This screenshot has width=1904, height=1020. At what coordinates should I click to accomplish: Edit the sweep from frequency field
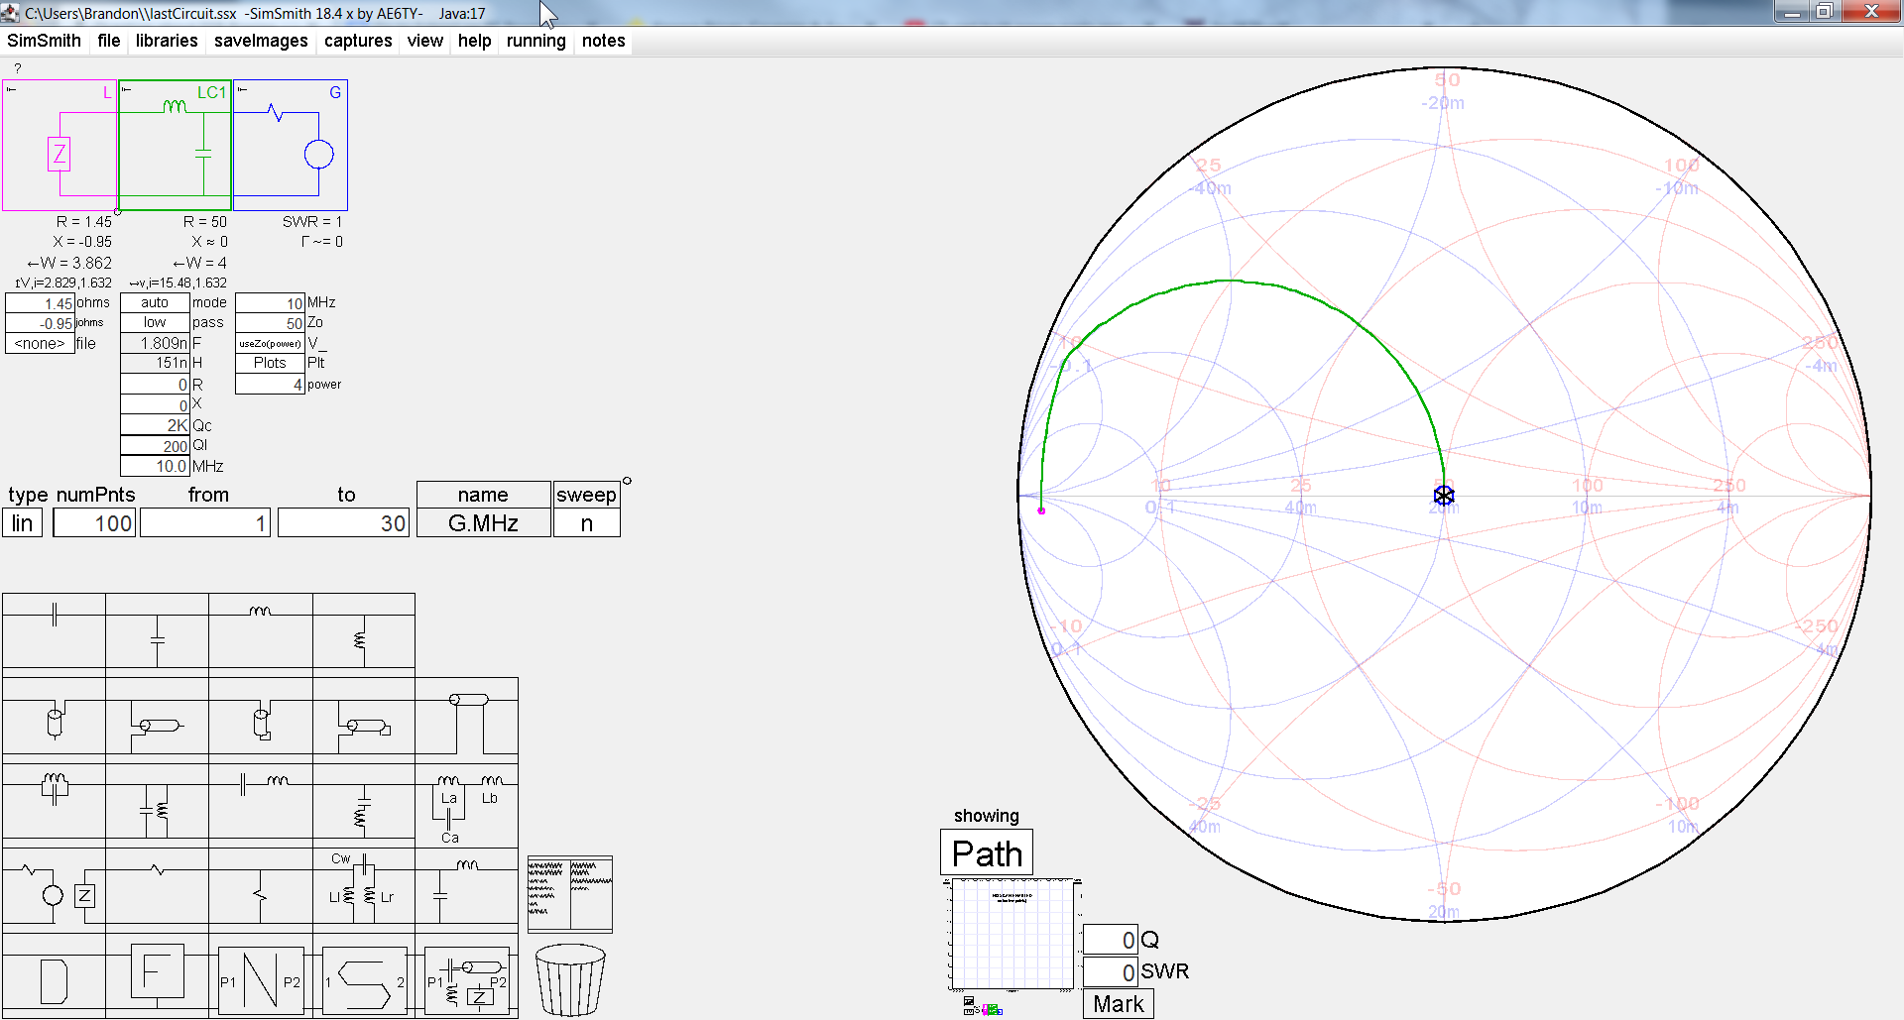click(205, 522)
